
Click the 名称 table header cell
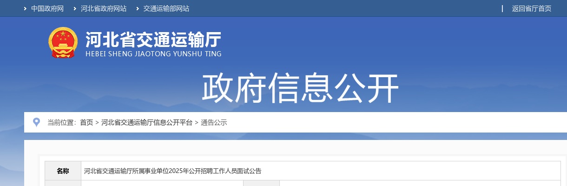click(63, 171)
